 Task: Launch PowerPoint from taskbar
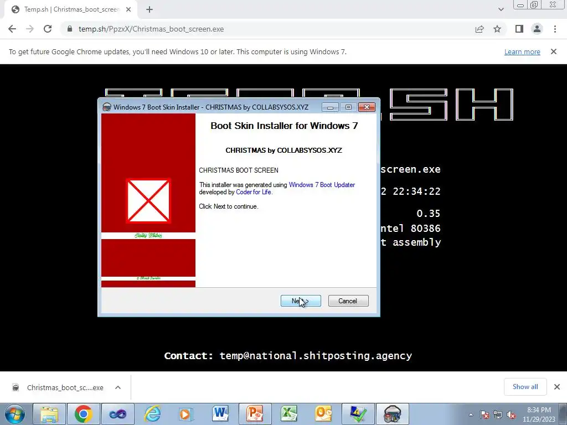point(255,414)
